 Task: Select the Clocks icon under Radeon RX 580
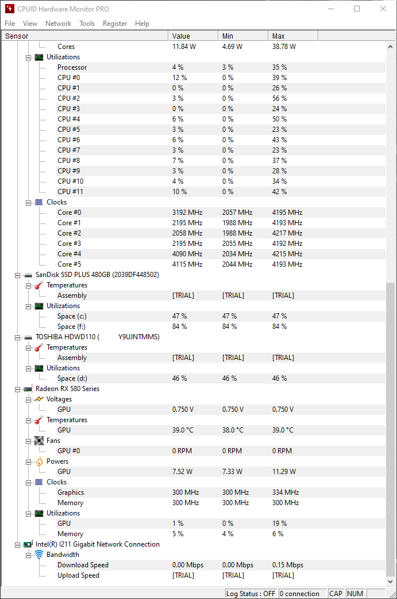(x=38, y=482)
